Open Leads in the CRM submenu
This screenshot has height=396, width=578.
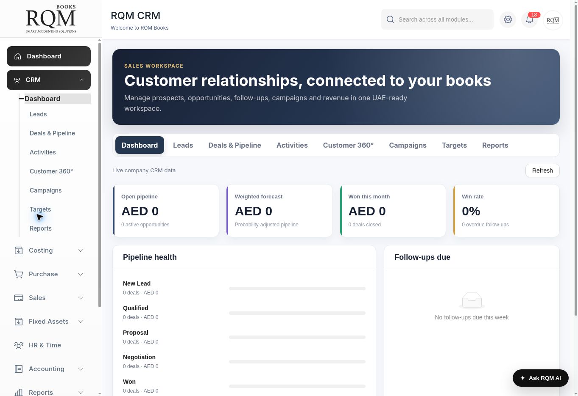(38, 114)
